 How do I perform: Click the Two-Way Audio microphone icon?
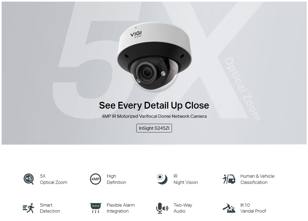162,208
